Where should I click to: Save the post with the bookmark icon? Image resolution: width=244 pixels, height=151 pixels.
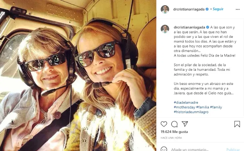tap(237, 124)
